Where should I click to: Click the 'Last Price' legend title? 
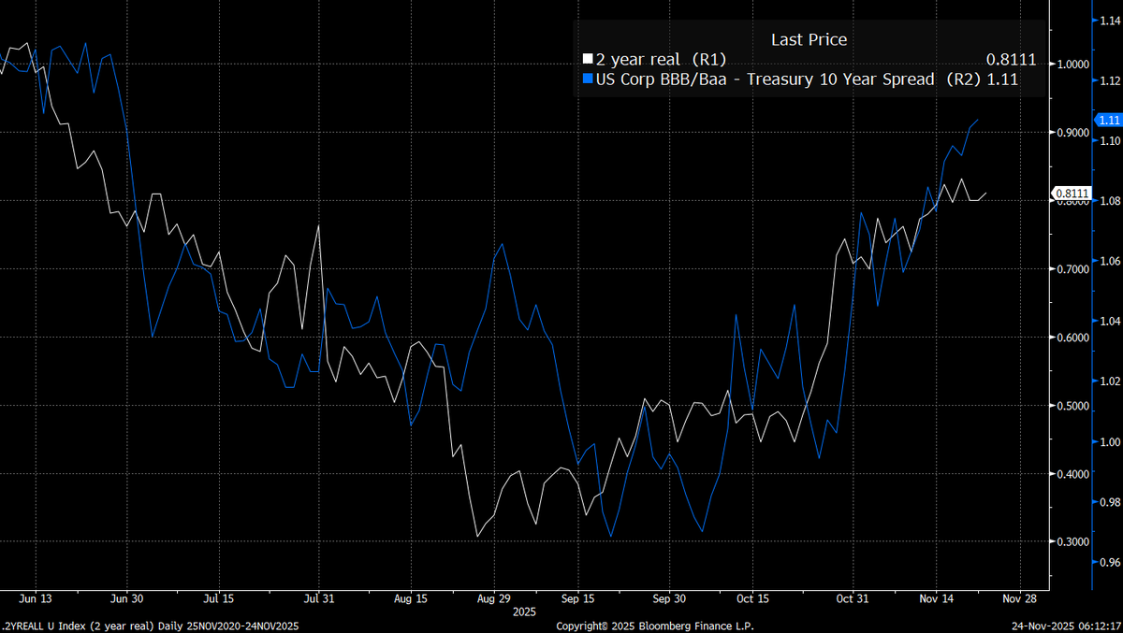(x=809, y=39)
